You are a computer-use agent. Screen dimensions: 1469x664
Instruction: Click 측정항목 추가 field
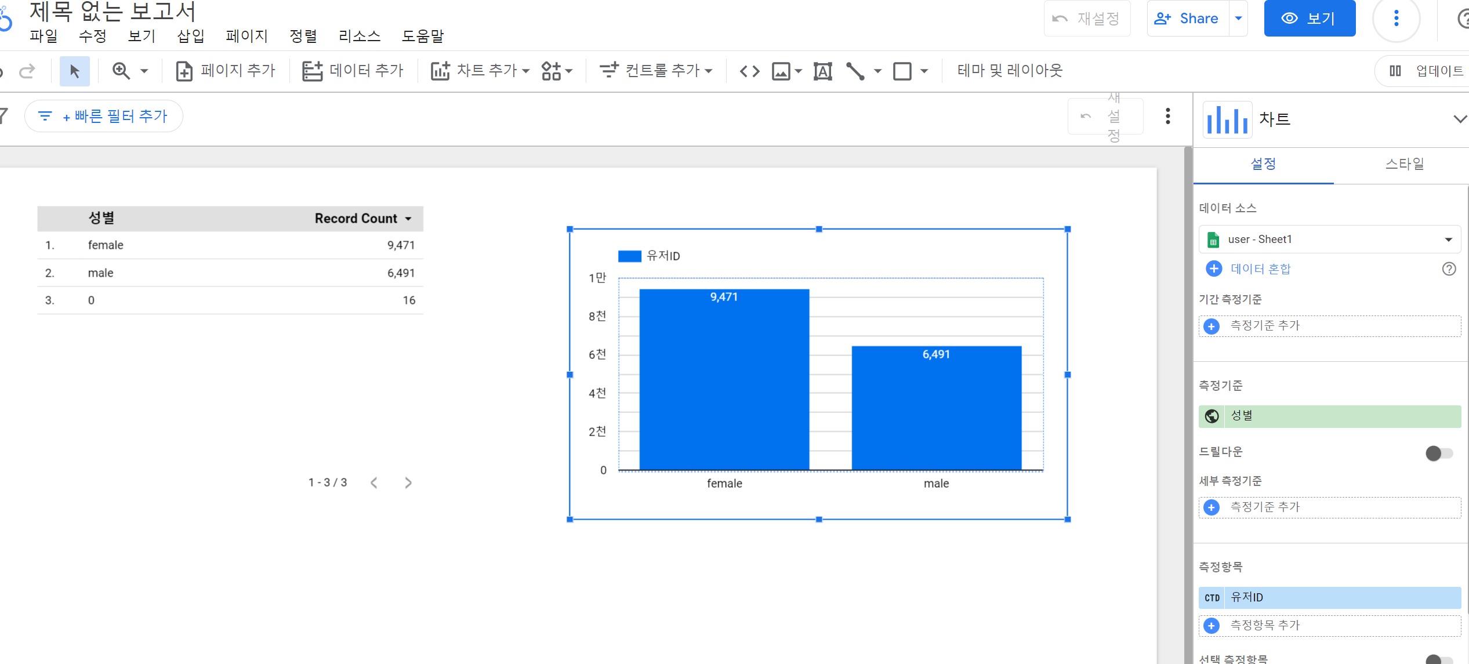[x=1330, y=626]
